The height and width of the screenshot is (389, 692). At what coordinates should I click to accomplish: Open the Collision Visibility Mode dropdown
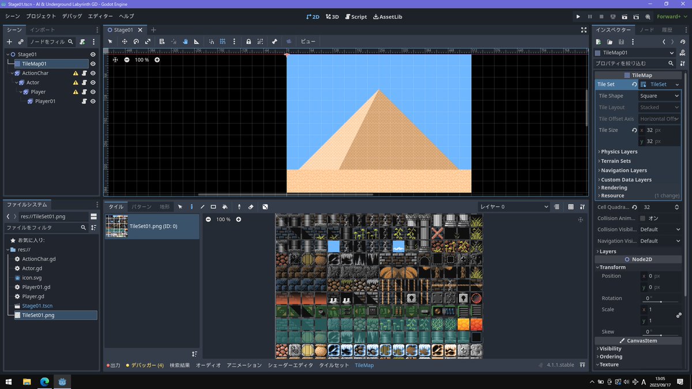[660, 229]
